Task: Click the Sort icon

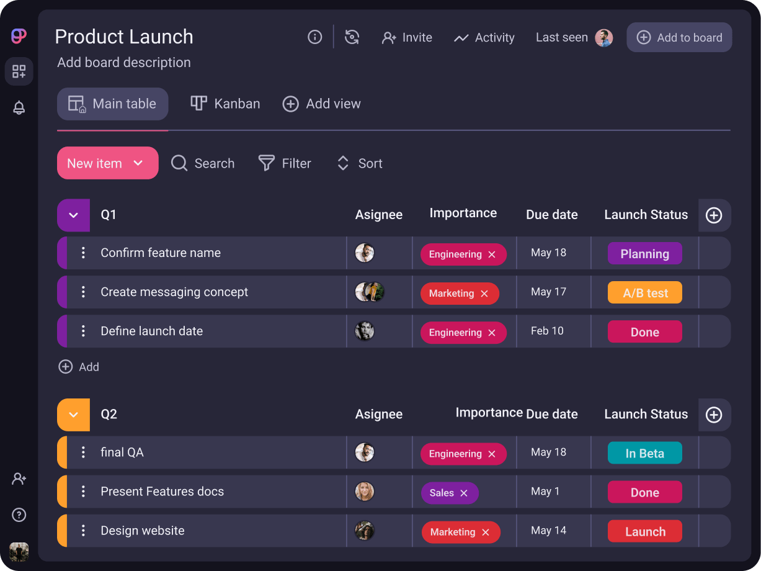Action: click(343, 163)
